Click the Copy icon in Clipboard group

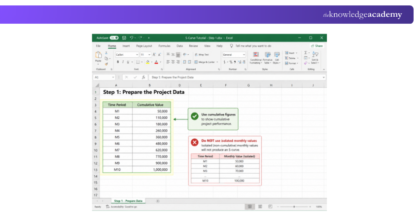point(106,58)
